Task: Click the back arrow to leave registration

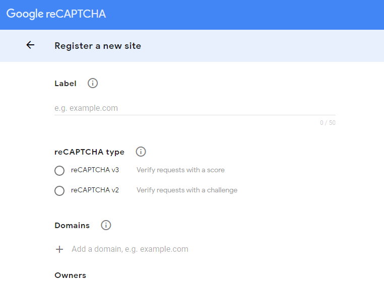Action: [x=30, y=45]
